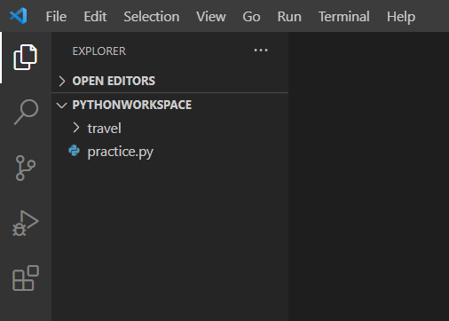Open the Run and Debug view

26,223
